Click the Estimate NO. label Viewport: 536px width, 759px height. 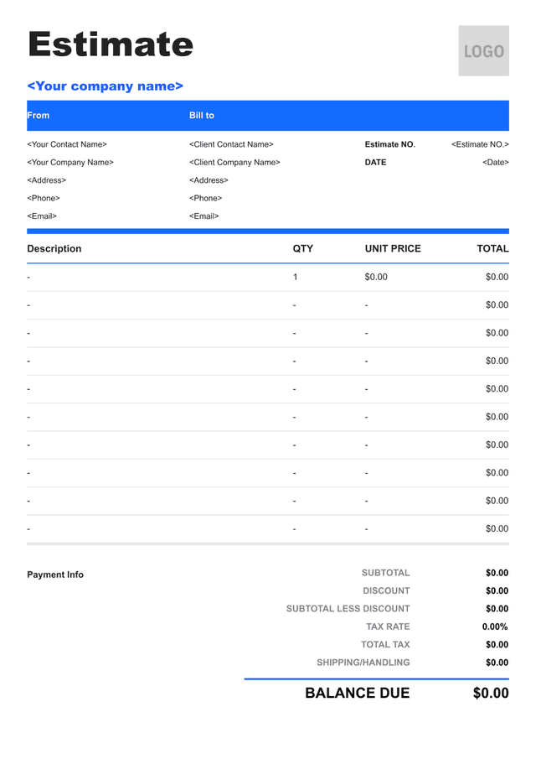(x=390, y=144)
